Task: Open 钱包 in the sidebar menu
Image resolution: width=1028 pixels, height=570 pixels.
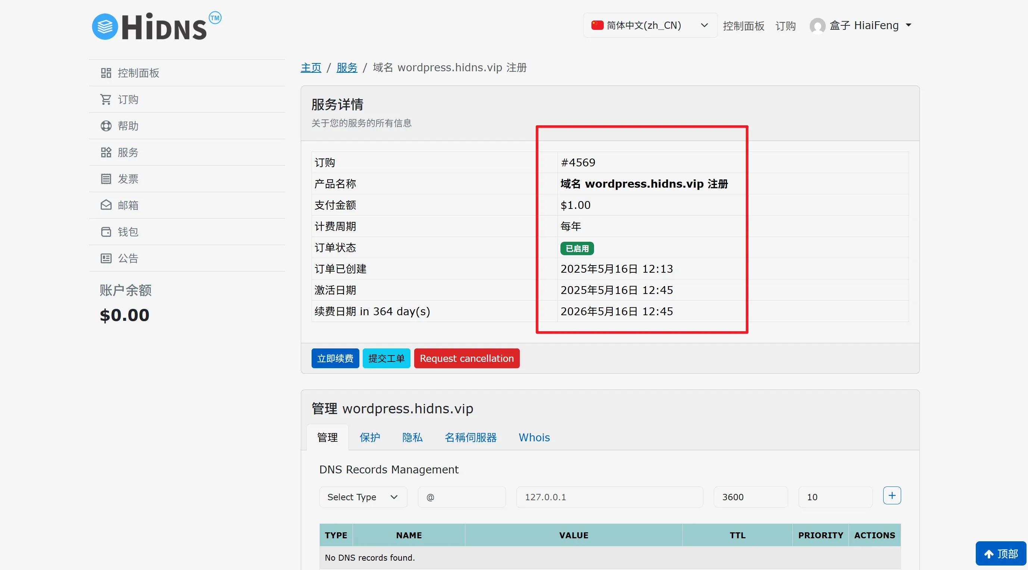Action: tap(187, 232)
